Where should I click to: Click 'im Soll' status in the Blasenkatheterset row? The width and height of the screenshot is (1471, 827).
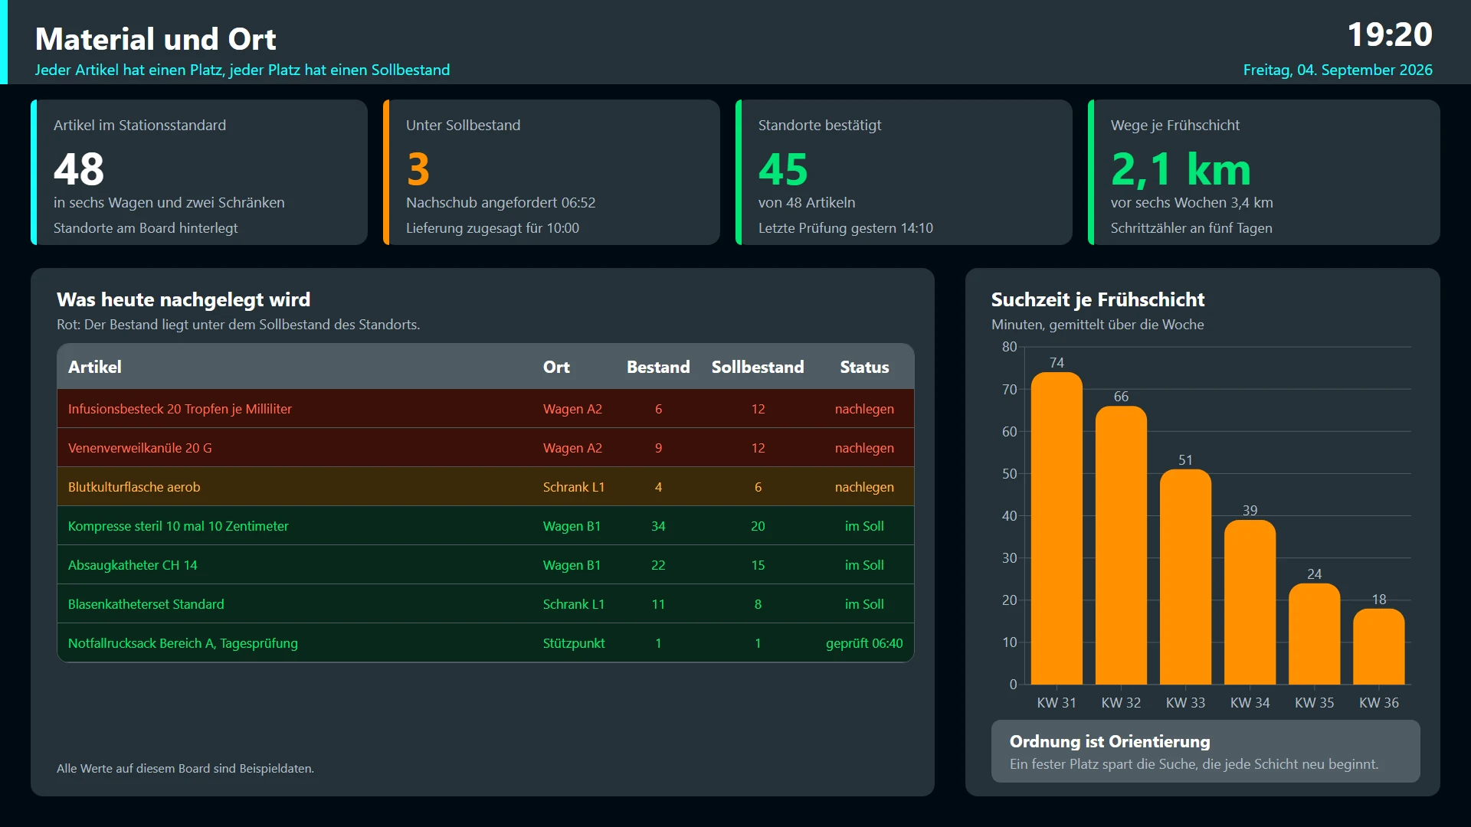pyautogui.click(x=864, y=604)
